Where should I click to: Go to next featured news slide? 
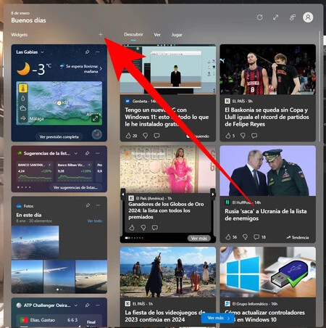tap(213, 194)
